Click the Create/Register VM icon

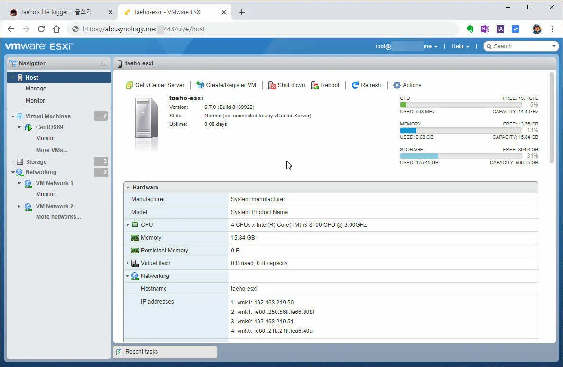(x=200, y=85)
